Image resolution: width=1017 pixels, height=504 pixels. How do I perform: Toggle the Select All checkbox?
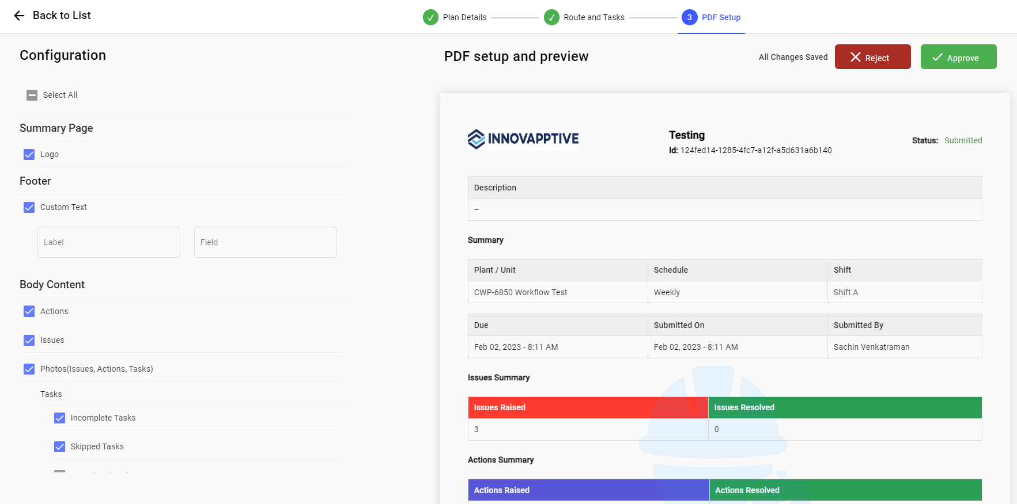click(x=32, y=95)
